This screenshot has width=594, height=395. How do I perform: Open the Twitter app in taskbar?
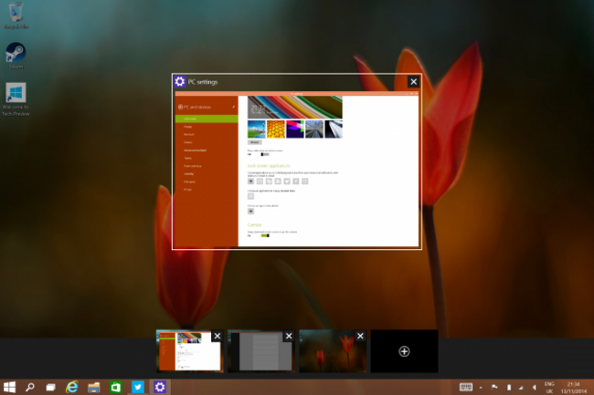click(138, 387)
